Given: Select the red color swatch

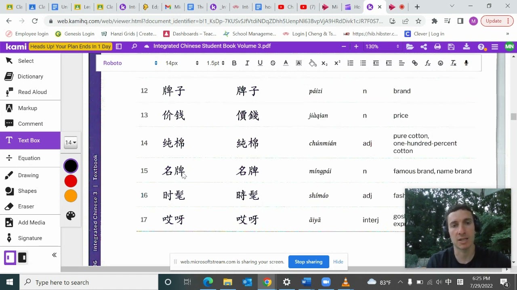Looking at the screenshot, I should (71, 181).
